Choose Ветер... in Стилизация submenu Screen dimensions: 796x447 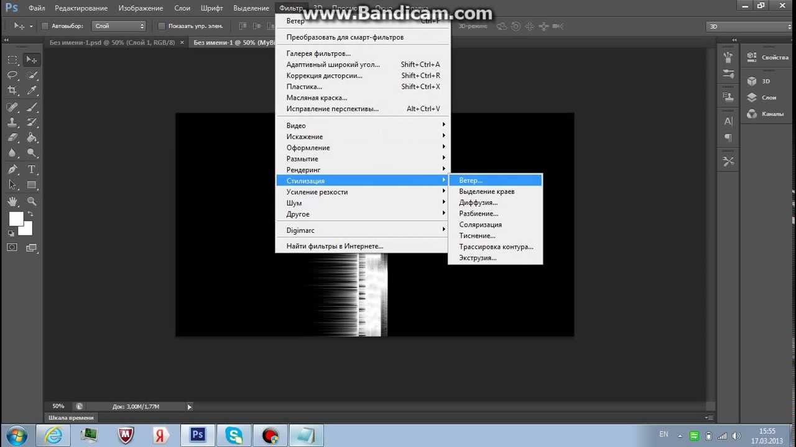(496, 180)
